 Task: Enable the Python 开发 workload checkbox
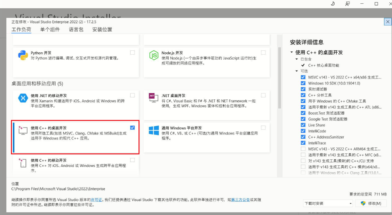[x=133, y=52]
